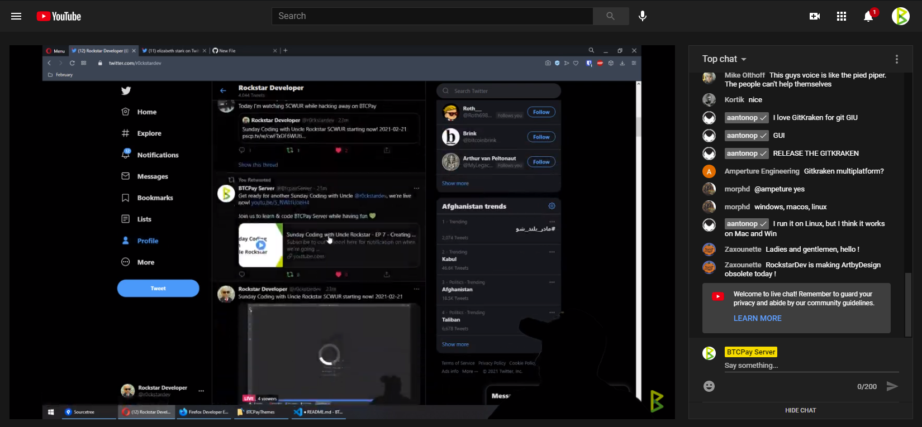Viewport: 922px width, 427px height.
Task: Click Amperture Engineering's chat avatar
Action: point(709,171)
